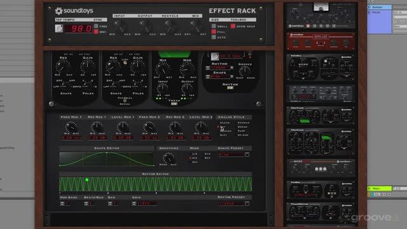The height and width of the screenshot is (229, 407).
Task: Click the Freq Mod 1 knob
Action: point(71,127)
